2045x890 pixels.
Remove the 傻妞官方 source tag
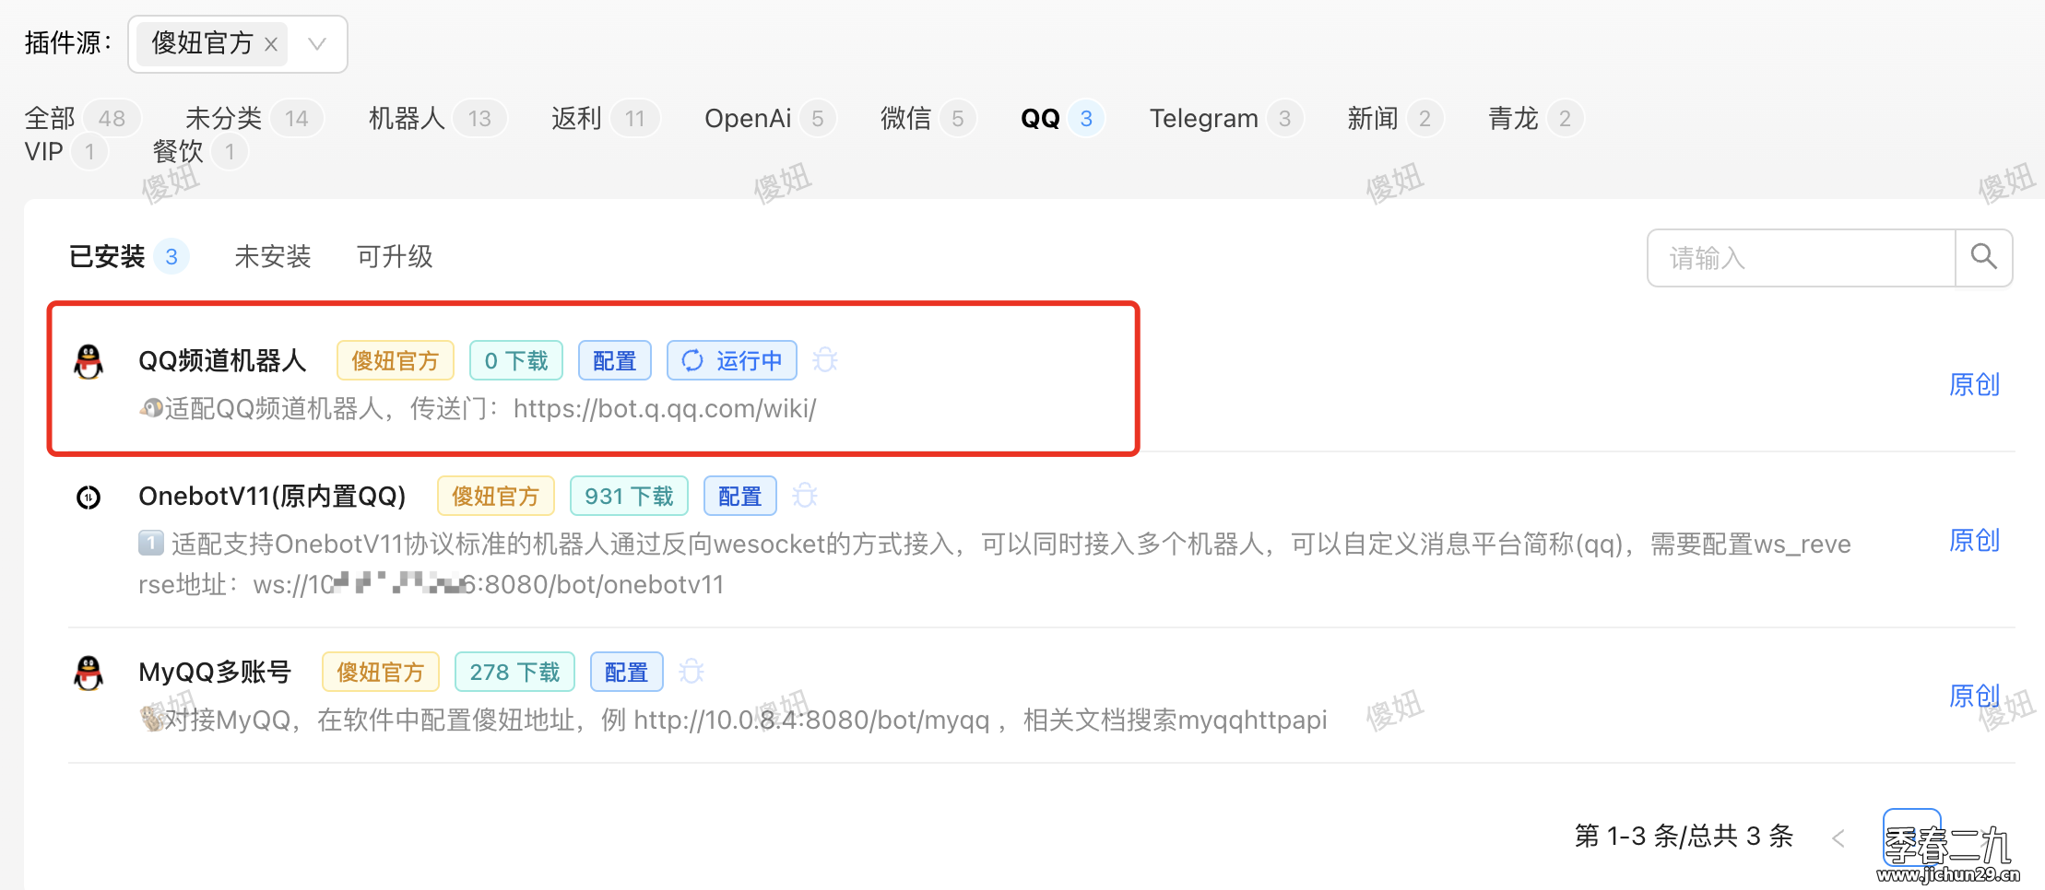pyautogui.click(x=271, y=44)
